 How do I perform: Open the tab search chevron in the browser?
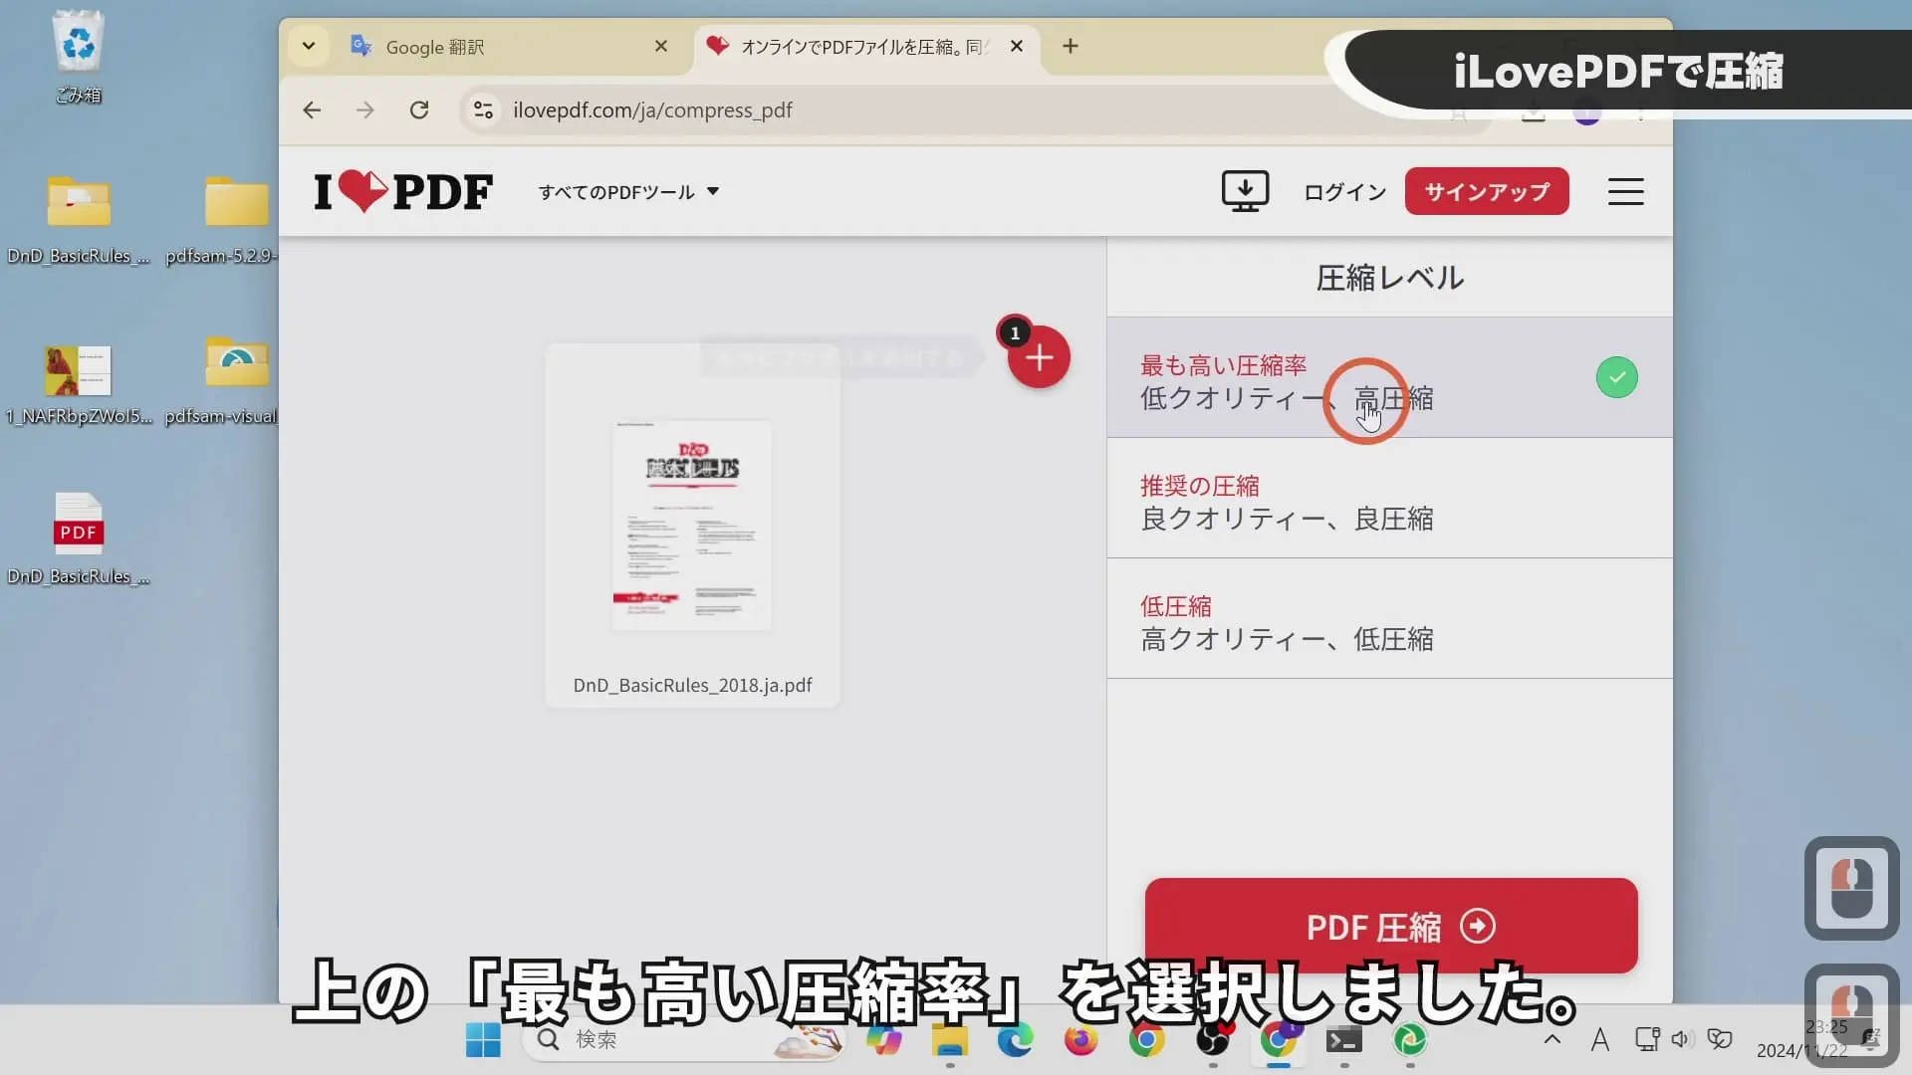point(308,46)
